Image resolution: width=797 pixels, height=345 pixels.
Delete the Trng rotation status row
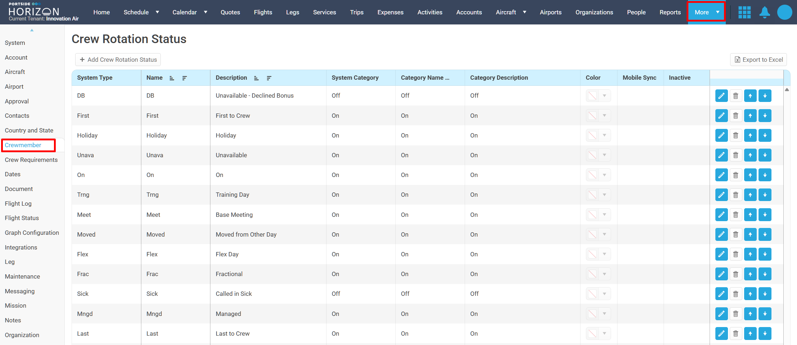(x=735, y=195)
